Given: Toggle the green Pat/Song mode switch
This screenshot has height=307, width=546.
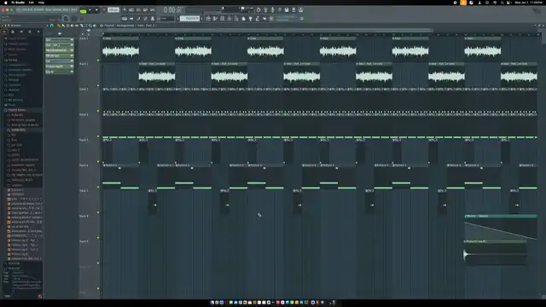Looking at the screenshot, I should point(83,11).
